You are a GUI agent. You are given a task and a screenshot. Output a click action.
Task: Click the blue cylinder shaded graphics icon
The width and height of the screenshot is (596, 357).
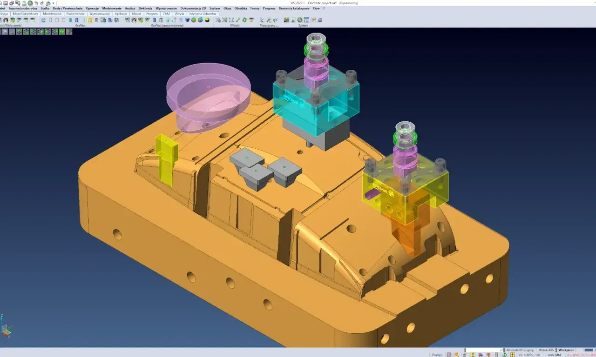click(76, 20)
